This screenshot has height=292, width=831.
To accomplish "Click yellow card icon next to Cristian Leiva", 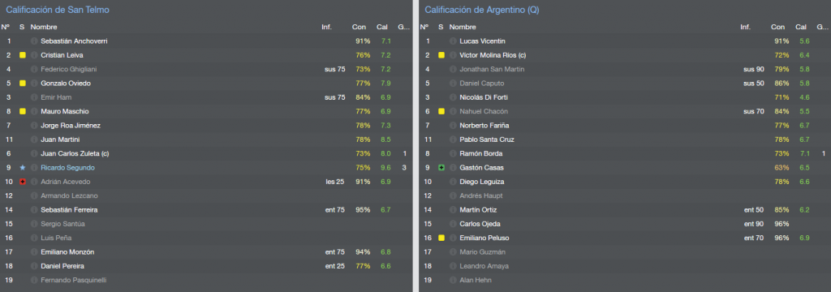I will pos(22,55).
